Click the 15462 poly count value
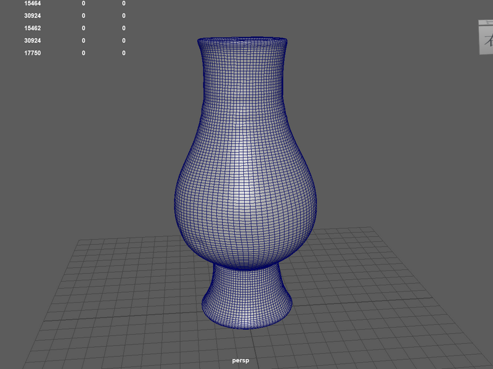493x369 pixels. 33,28
